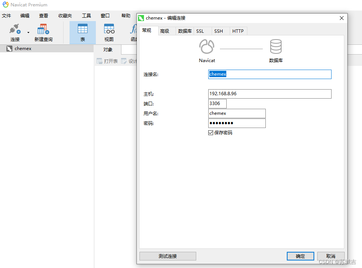This screenshot has height=268, width=362.
Task: Dismiss the dialog via 取消 button
Action: tap(331, 256)
